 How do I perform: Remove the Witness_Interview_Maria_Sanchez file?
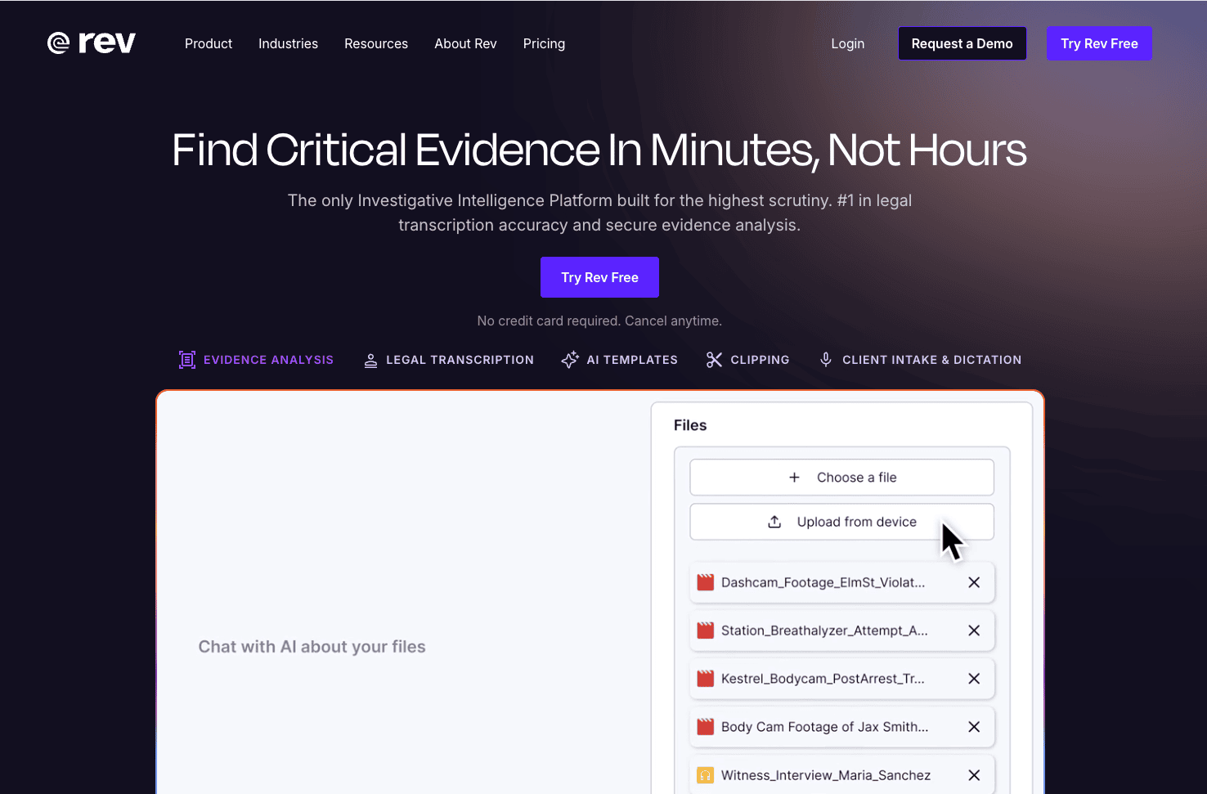pos(974,775)
